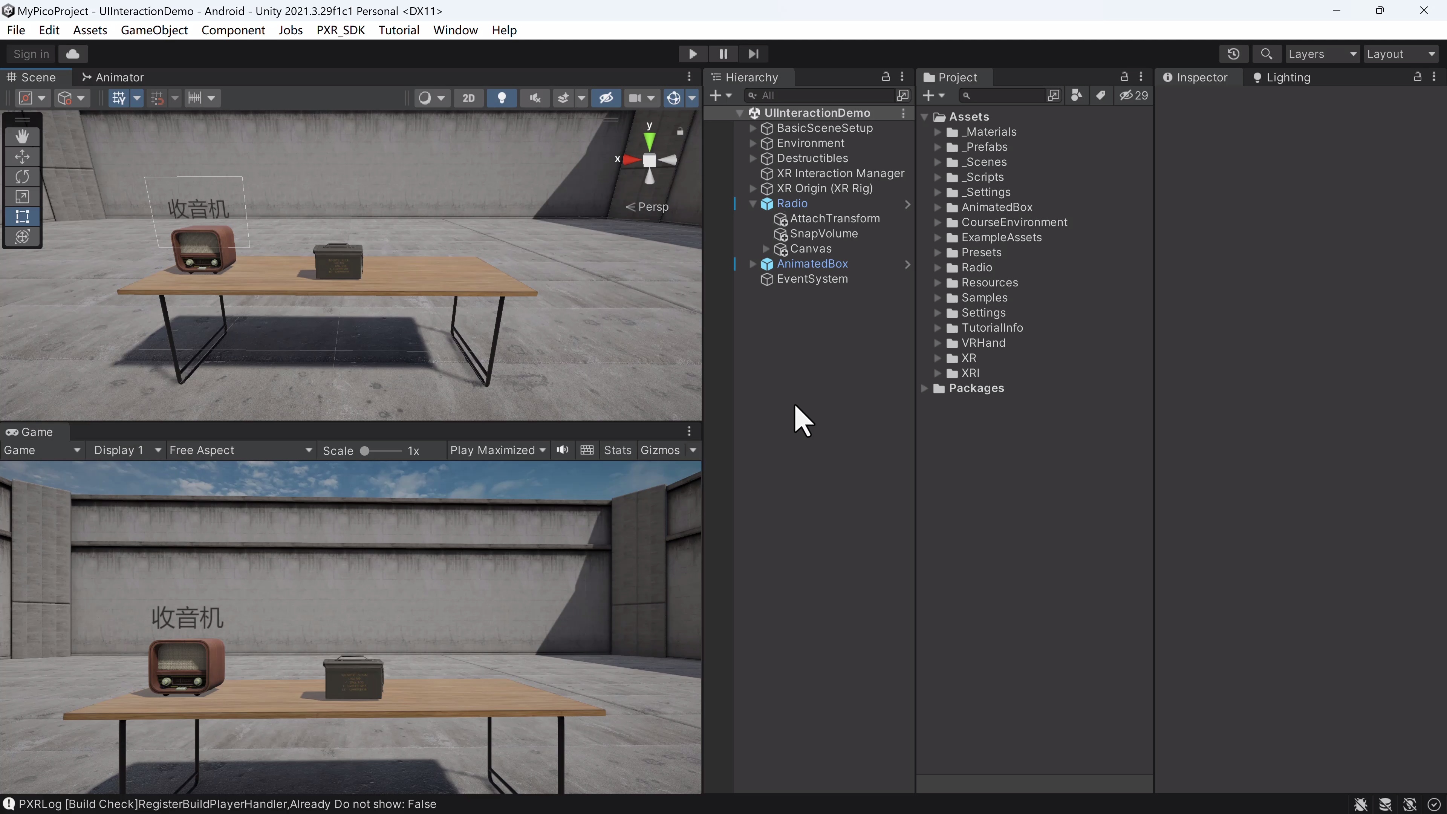Open the Layers dropdown
This screenshot has height=814, width=1447.
(x=1322, y=54)
